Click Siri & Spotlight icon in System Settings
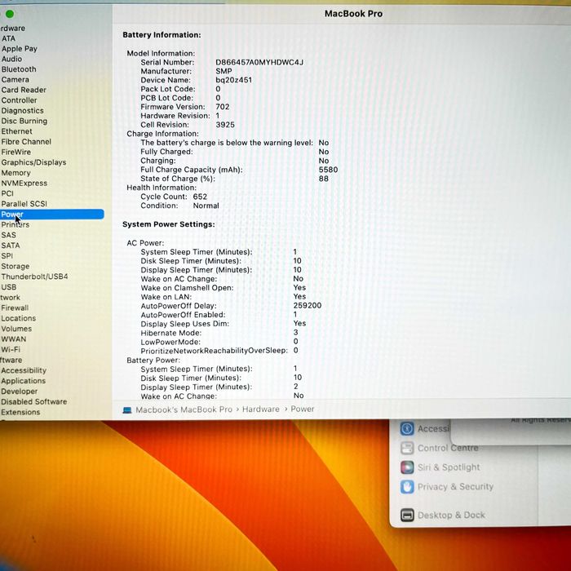 pyautogui.click(x=407, y=467)
